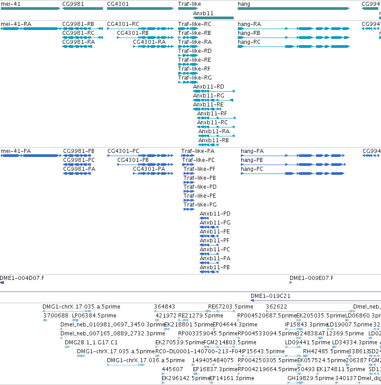Viewport: 381px width, 385px height.
Task: Click the mei-41 gene label
Action: [11, 4]
